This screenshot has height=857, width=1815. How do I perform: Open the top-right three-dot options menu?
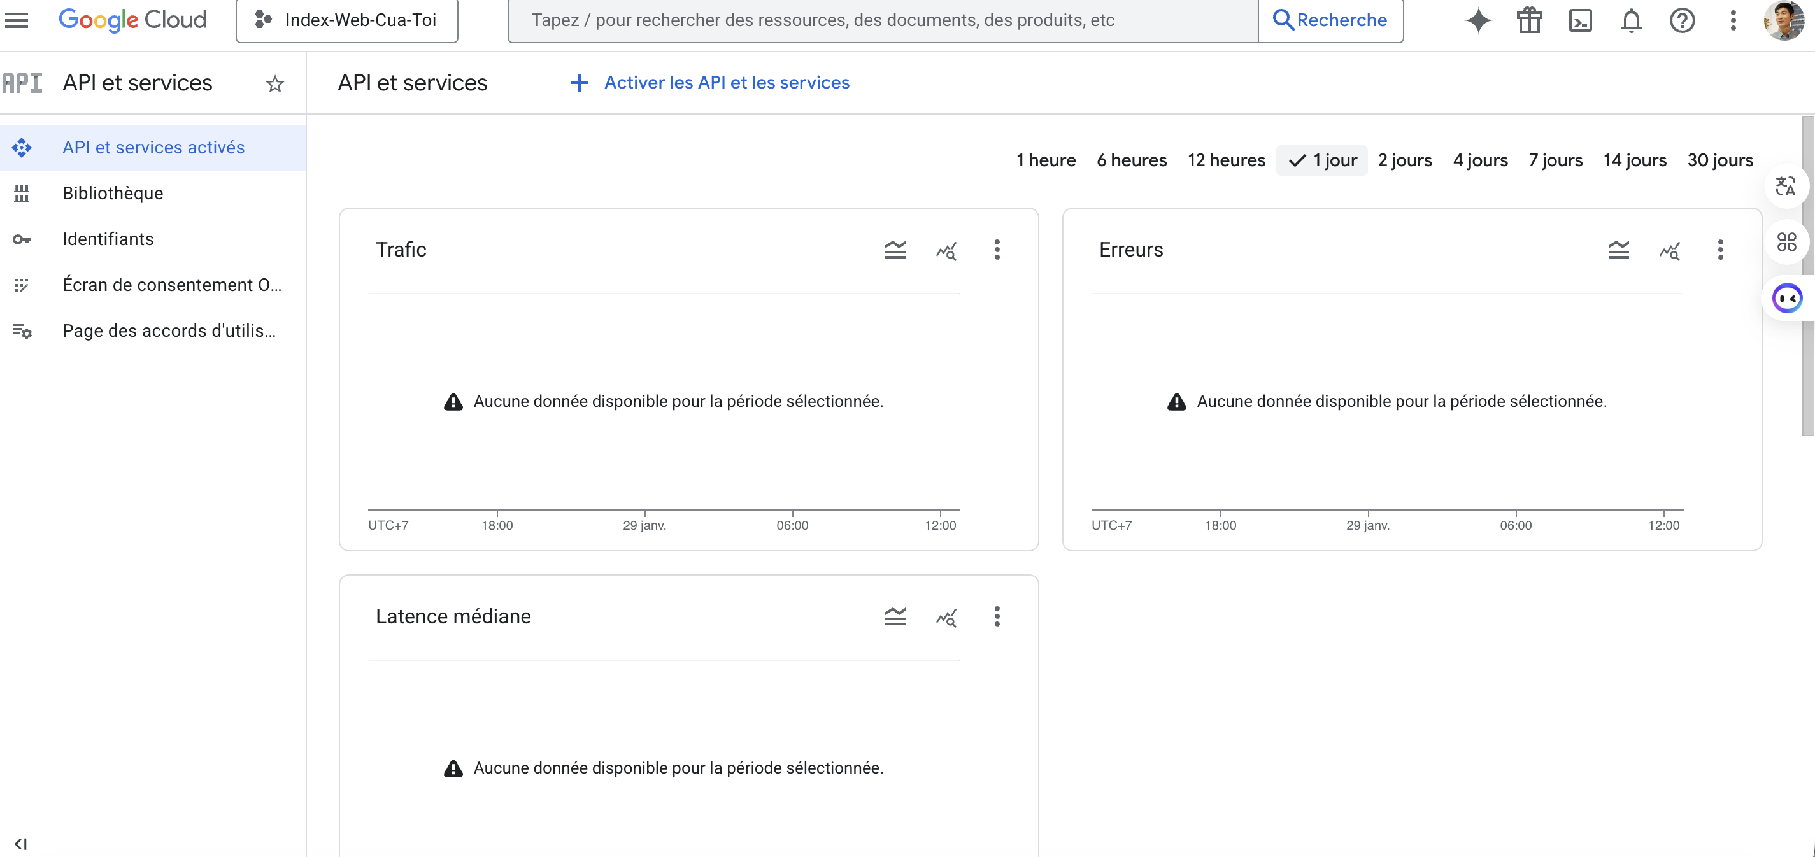[x=1733, y=20]
